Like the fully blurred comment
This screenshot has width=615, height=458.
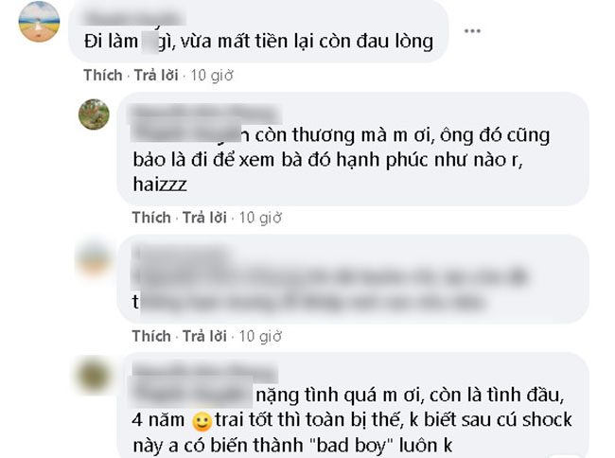151,336
